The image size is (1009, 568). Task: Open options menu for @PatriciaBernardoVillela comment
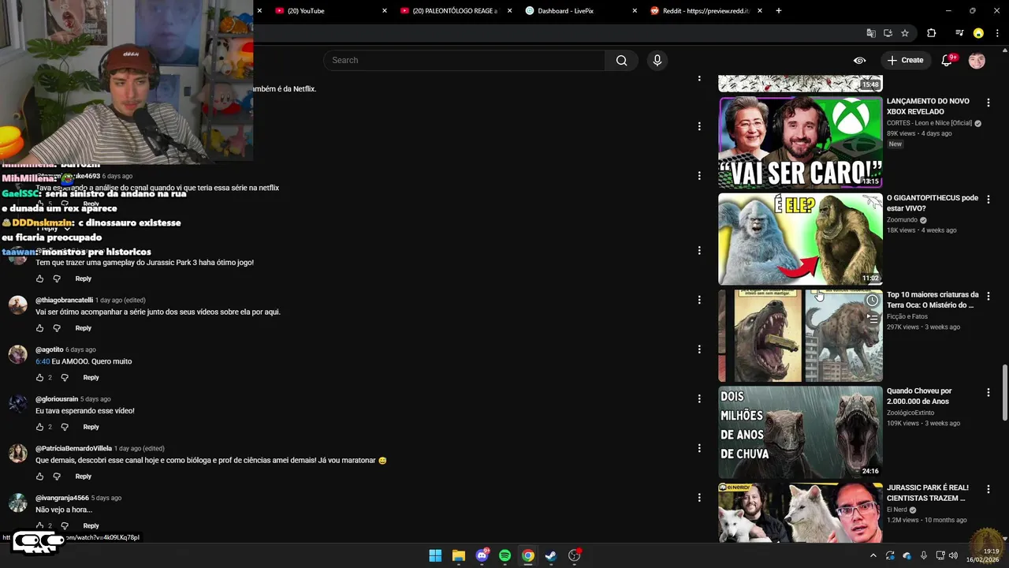tap(699, 448)
